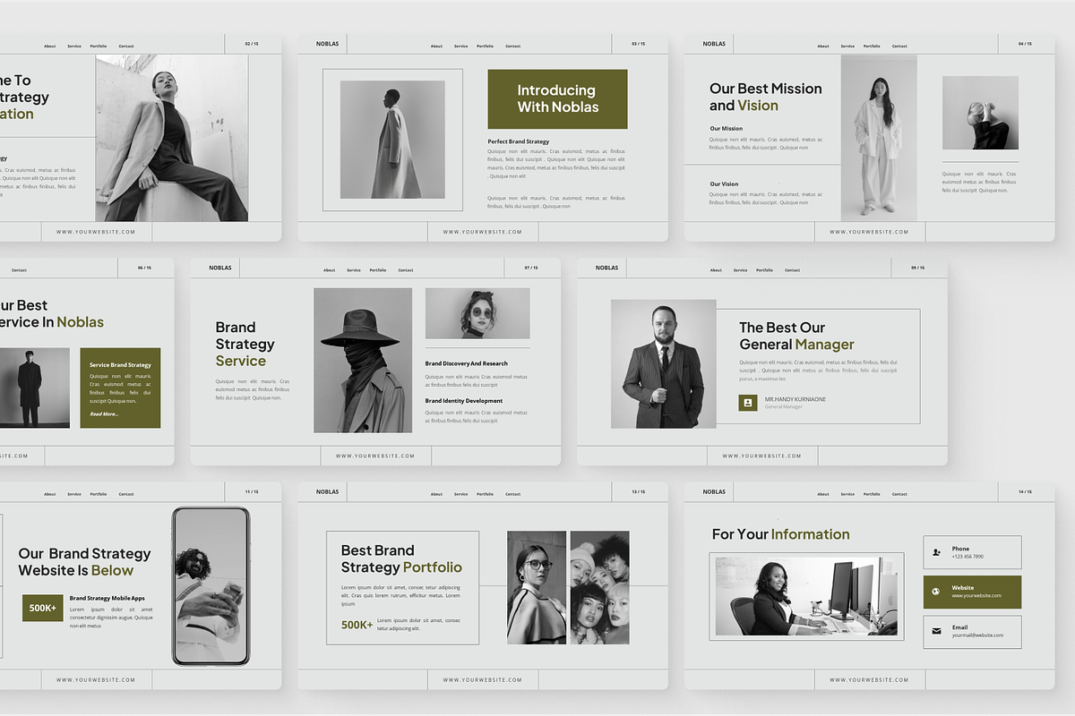Click the Brand Strategy Mobile Apps label
Image resolution: width=1075 pixels, height=716 pixels.
click(x=107, y=598)
